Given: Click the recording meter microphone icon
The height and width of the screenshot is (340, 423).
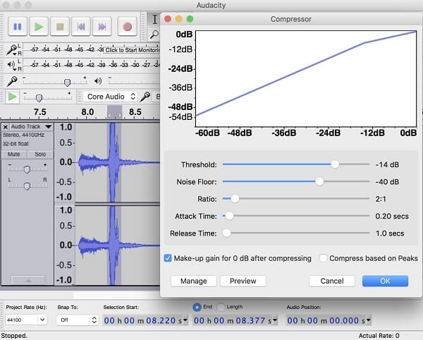Looking at the screenshot, I should (12, 50).
